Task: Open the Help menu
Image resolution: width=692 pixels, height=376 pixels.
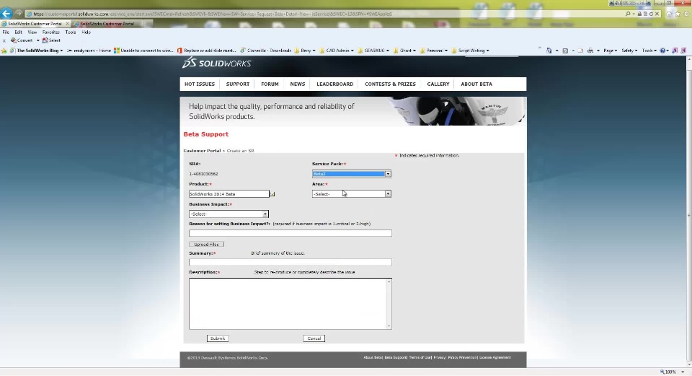Action: point(86,32)
